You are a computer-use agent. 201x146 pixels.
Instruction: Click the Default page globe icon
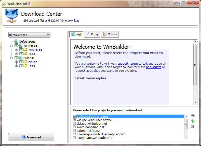(x=16, y=42)
